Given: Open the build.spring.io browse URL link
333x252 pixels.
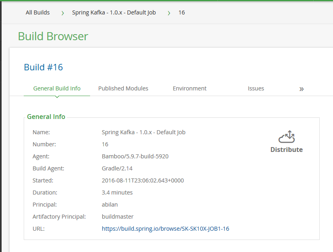Looking at the screenshot, I should 165,229.
